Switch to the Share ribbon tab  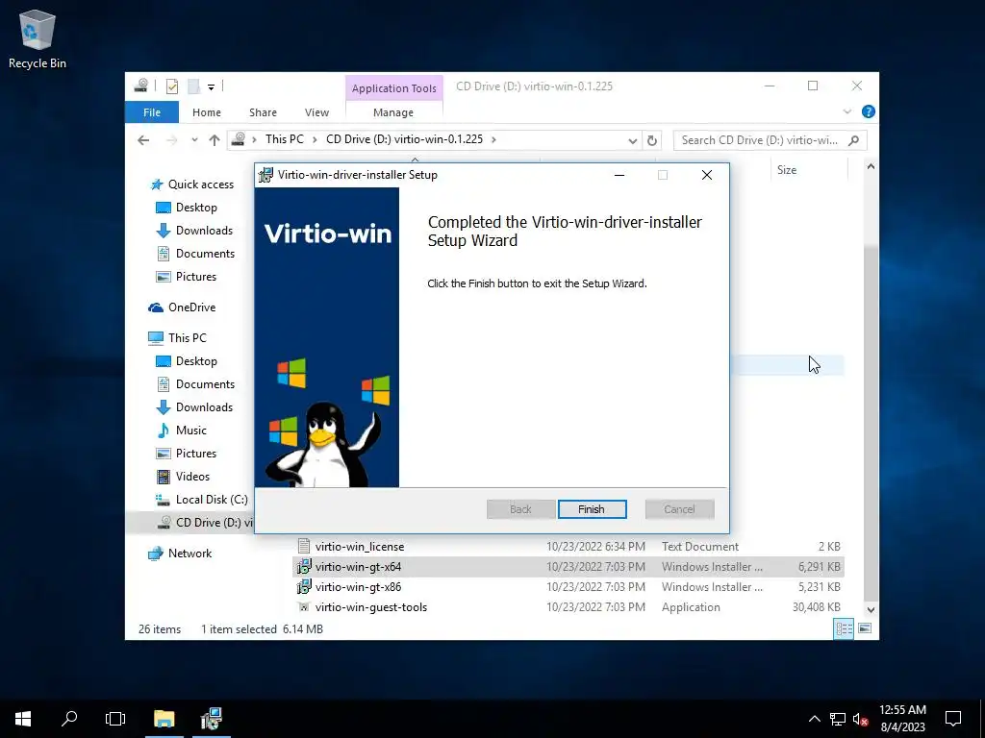(263, 112)
